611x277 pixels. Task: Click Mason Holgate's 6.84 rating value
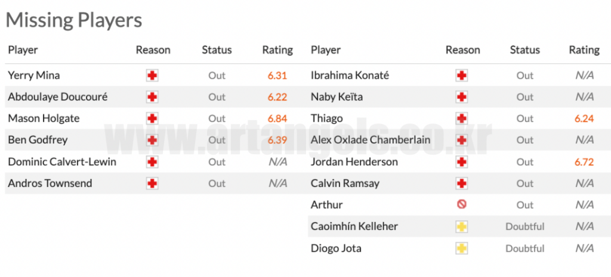pos(277,119)
